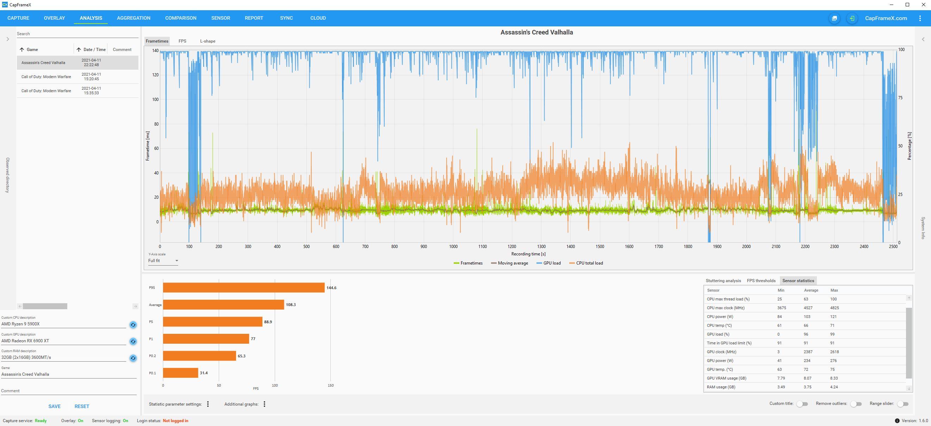
Task: Switch to the COMPARISON tab
Action: click(x=181, y=18)
